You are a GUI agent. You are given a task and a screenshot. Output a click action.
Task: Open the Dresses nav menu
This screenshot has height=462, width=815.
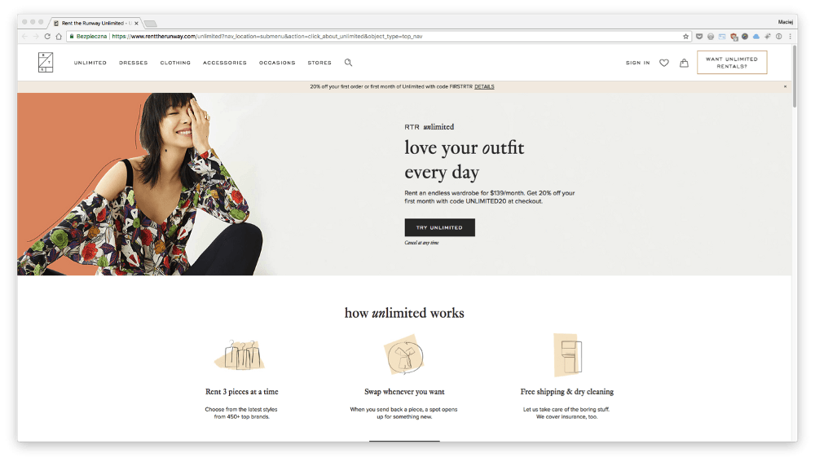133,63
